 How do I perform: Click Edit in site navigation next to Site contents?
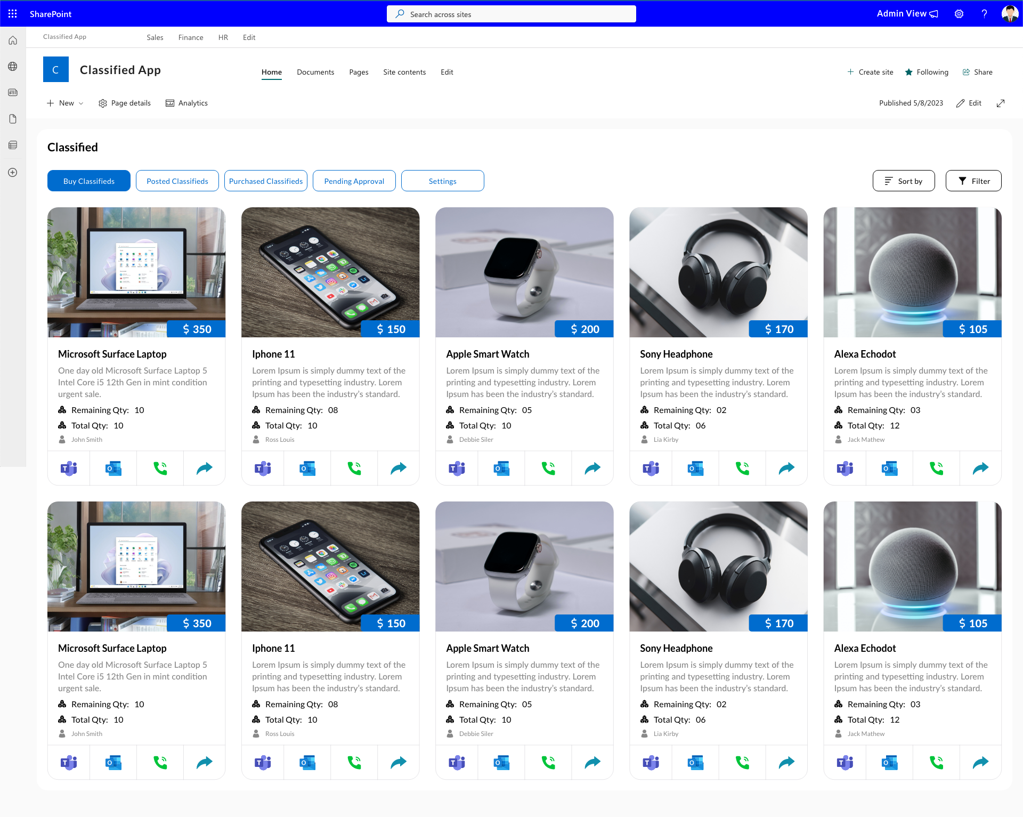447,72
